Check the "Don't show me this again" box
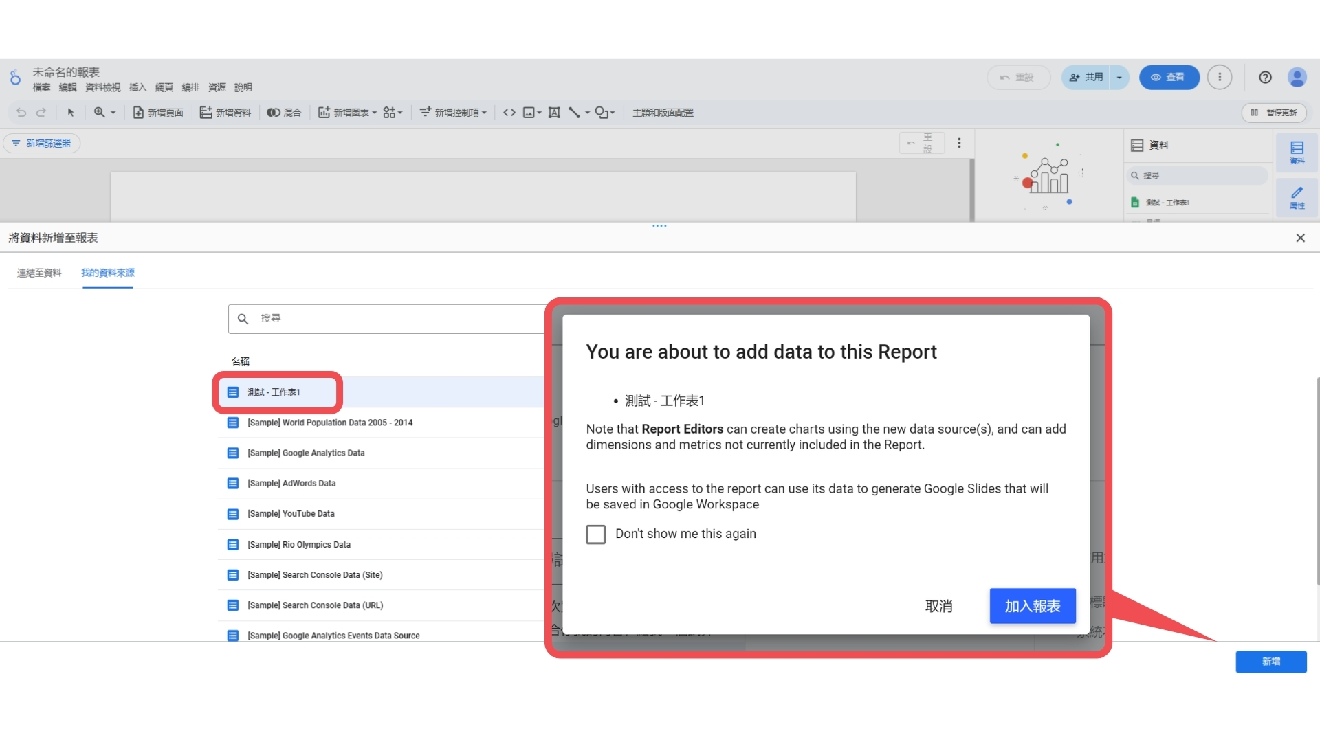 tap(595, 535)
